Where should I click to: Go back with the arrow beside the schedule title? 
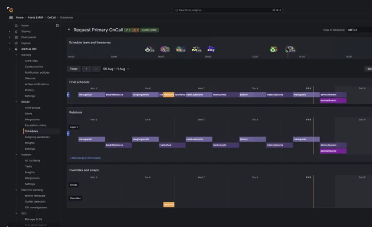69,30
